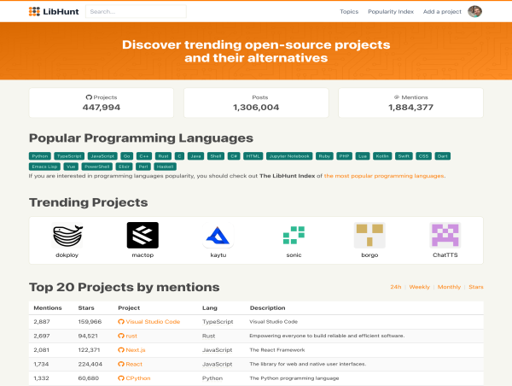Select the C++ language tag
Image resolution: width=512 pixels, height=386 pixels.
[x=144, y=156]
